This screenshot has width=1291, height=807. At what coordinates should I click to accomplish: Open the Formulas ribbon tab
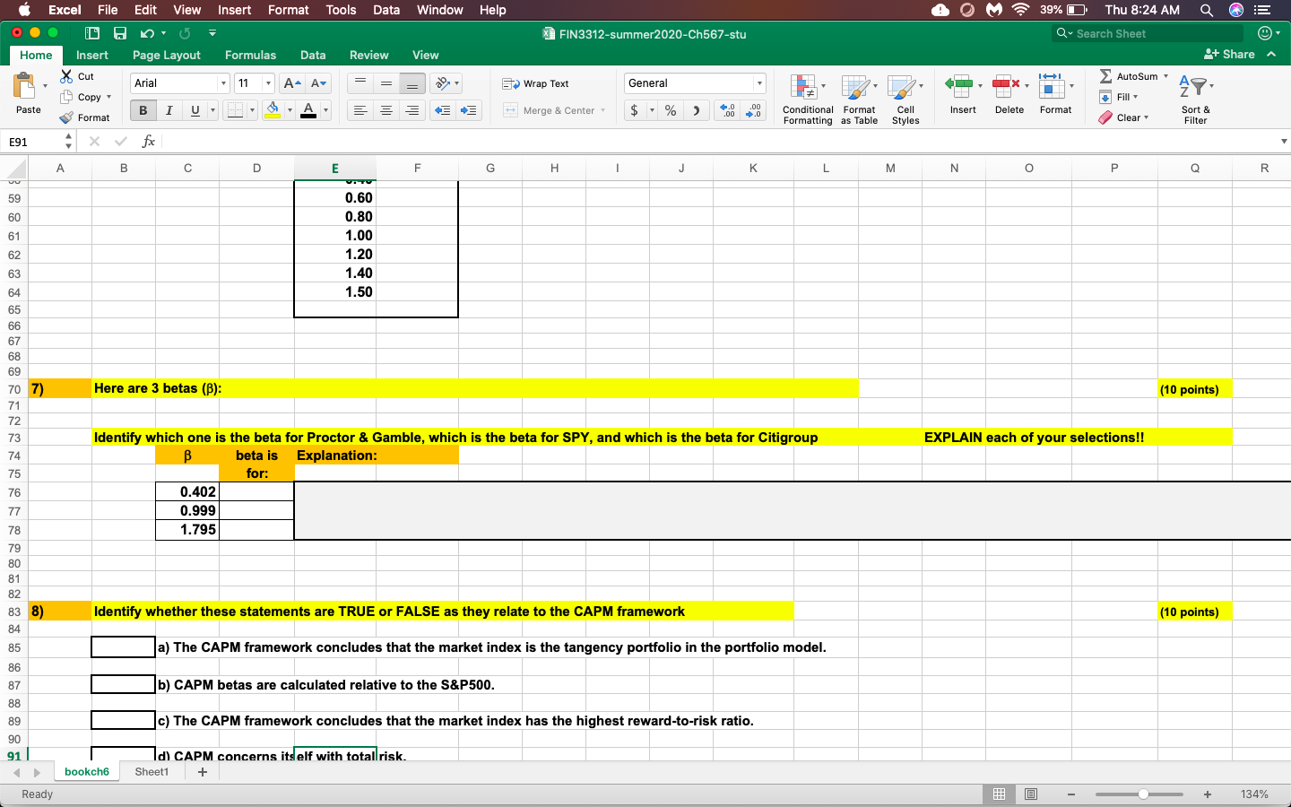point(250,55)
